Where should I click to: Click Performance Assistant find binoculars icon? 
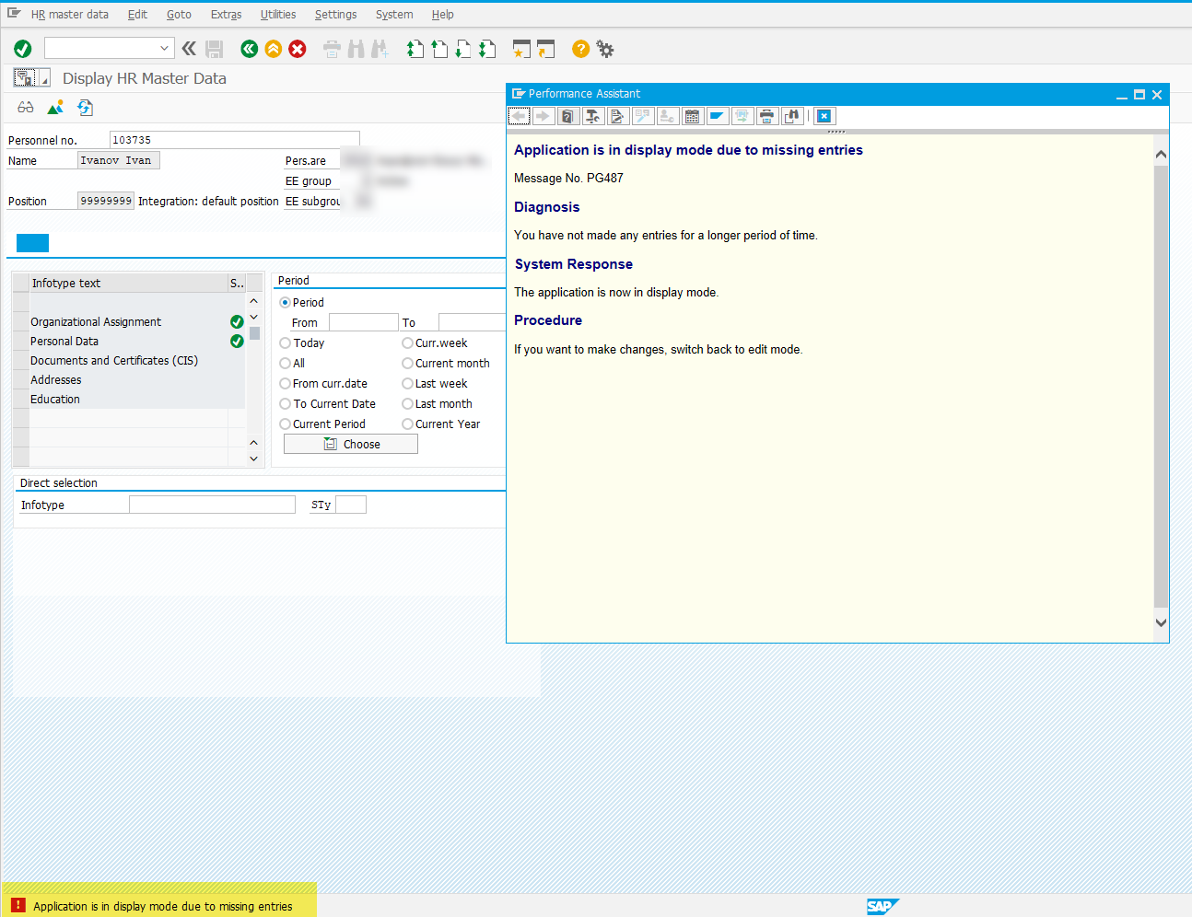click(x=792, y=116)
